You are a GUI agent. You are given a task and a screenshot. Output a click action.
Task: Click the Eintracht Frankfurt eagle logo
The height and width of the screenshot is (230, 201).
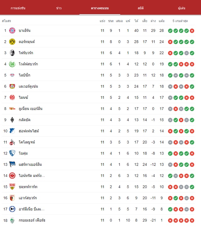coord(12,176)
